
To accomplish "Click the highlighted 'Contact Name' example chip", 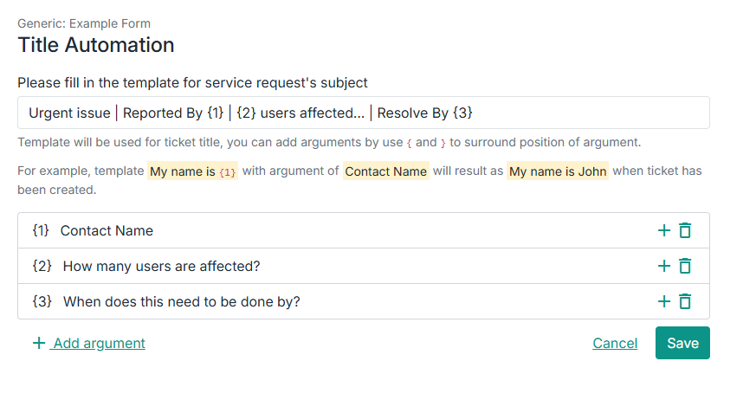I will click(x=385, y=171).
